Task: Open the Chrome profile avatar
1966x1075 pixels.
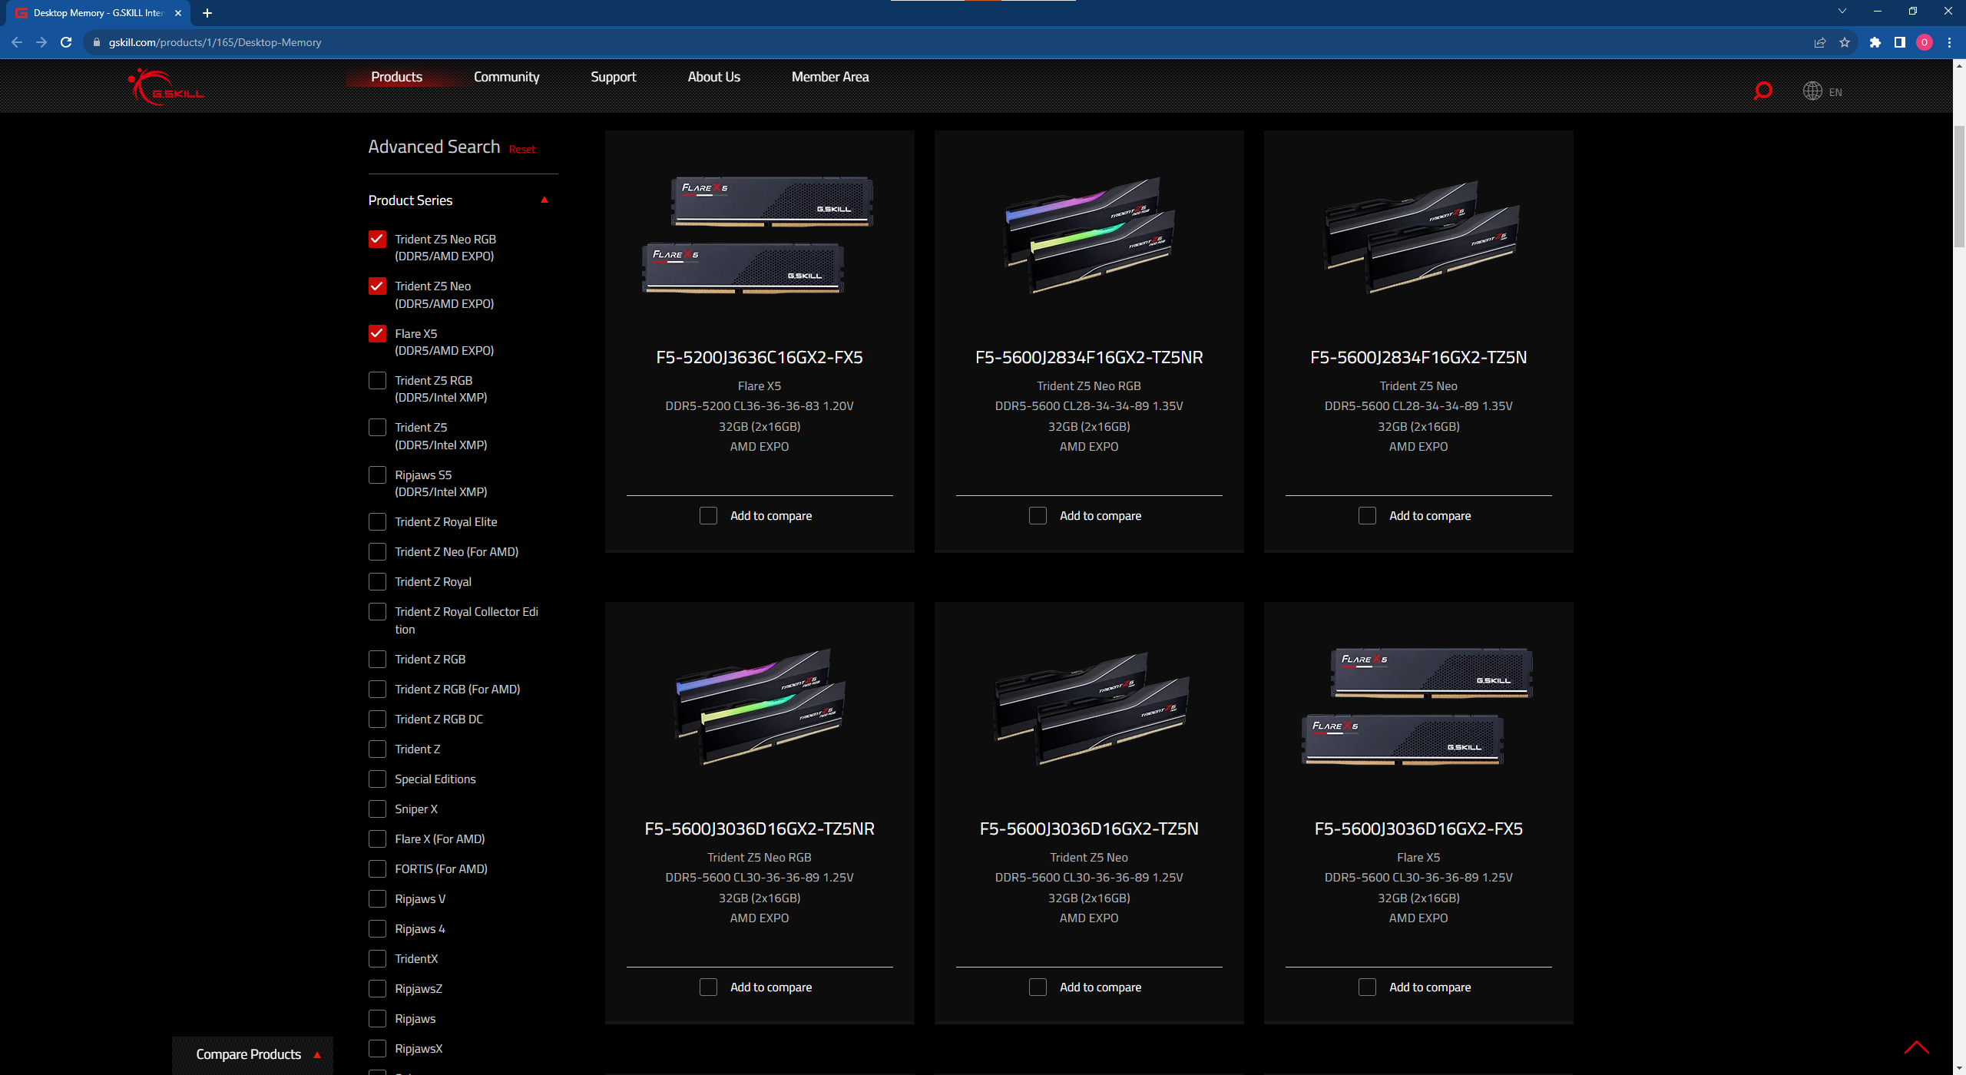Action: click(x=1925, y=42)
